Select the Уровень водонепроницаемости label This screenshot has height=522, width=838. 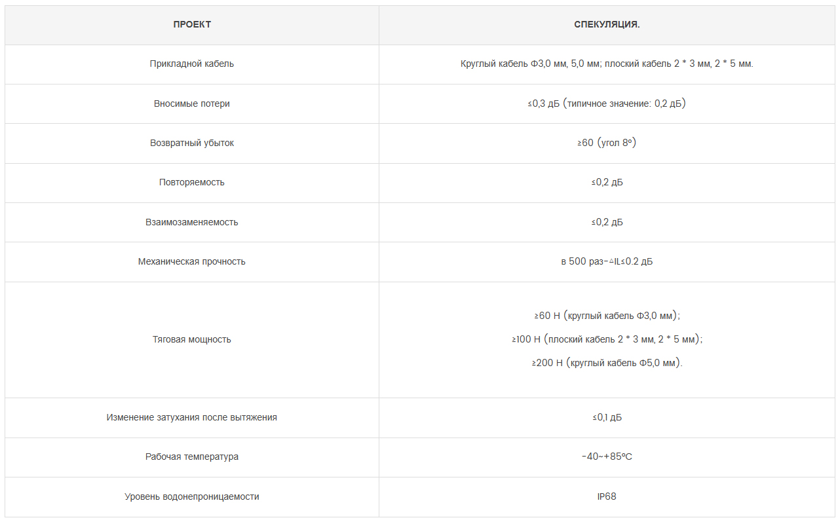pos(192,496)
